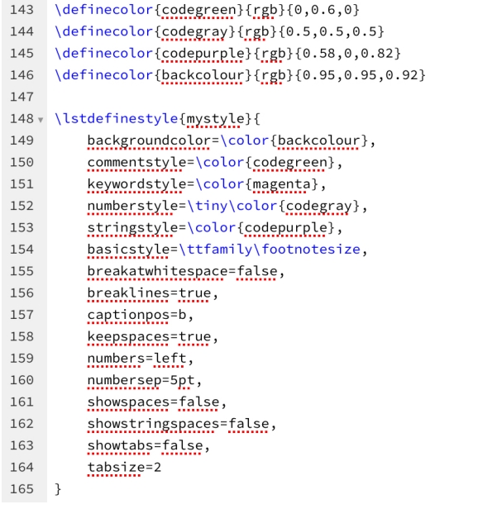This screenshot has width=497, height=509.
Task: Collapse the code fold arrow at line 148
Action: 41,120
